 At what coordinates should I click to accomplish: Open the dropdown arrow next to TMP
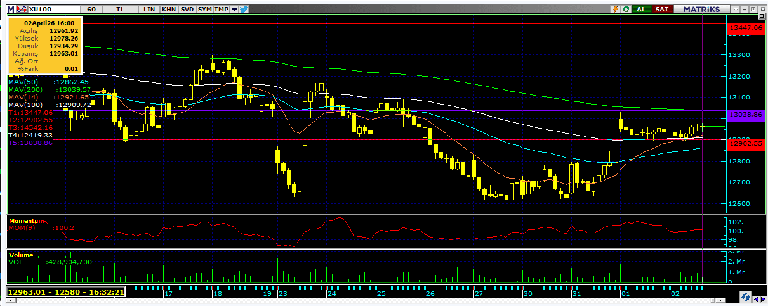234,10
